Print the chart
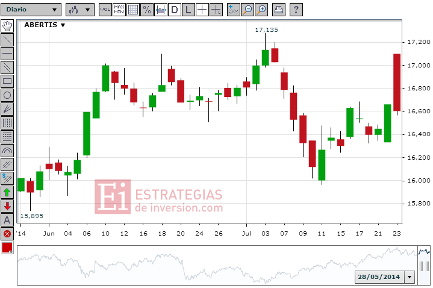 click(279, 10)
